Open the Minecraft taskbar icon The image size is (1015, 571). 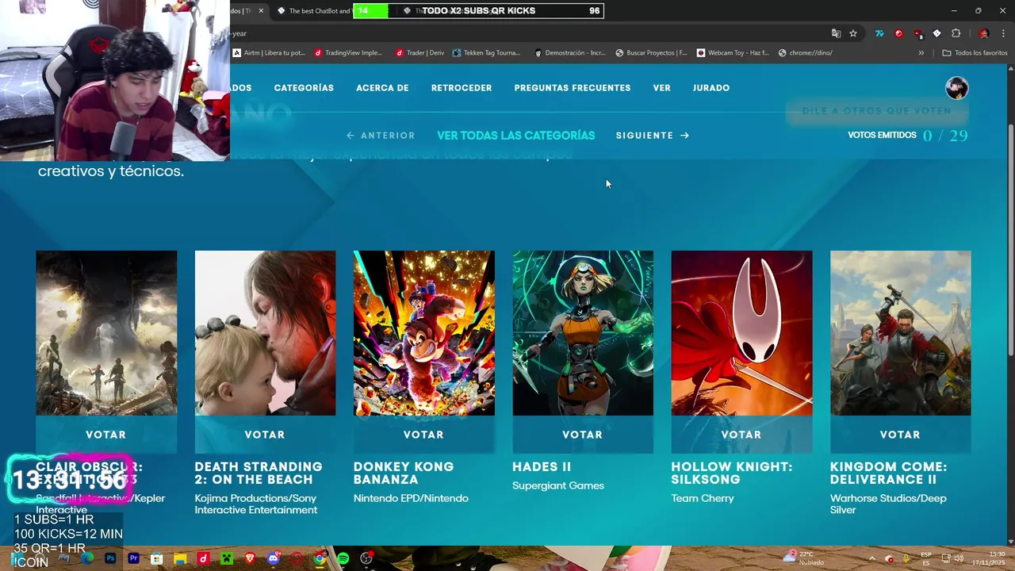[227, 558]
